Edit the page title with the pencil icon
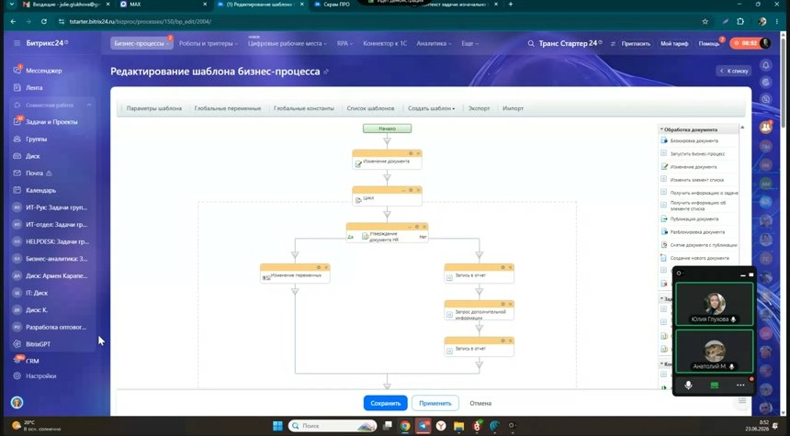 [326, 72]
